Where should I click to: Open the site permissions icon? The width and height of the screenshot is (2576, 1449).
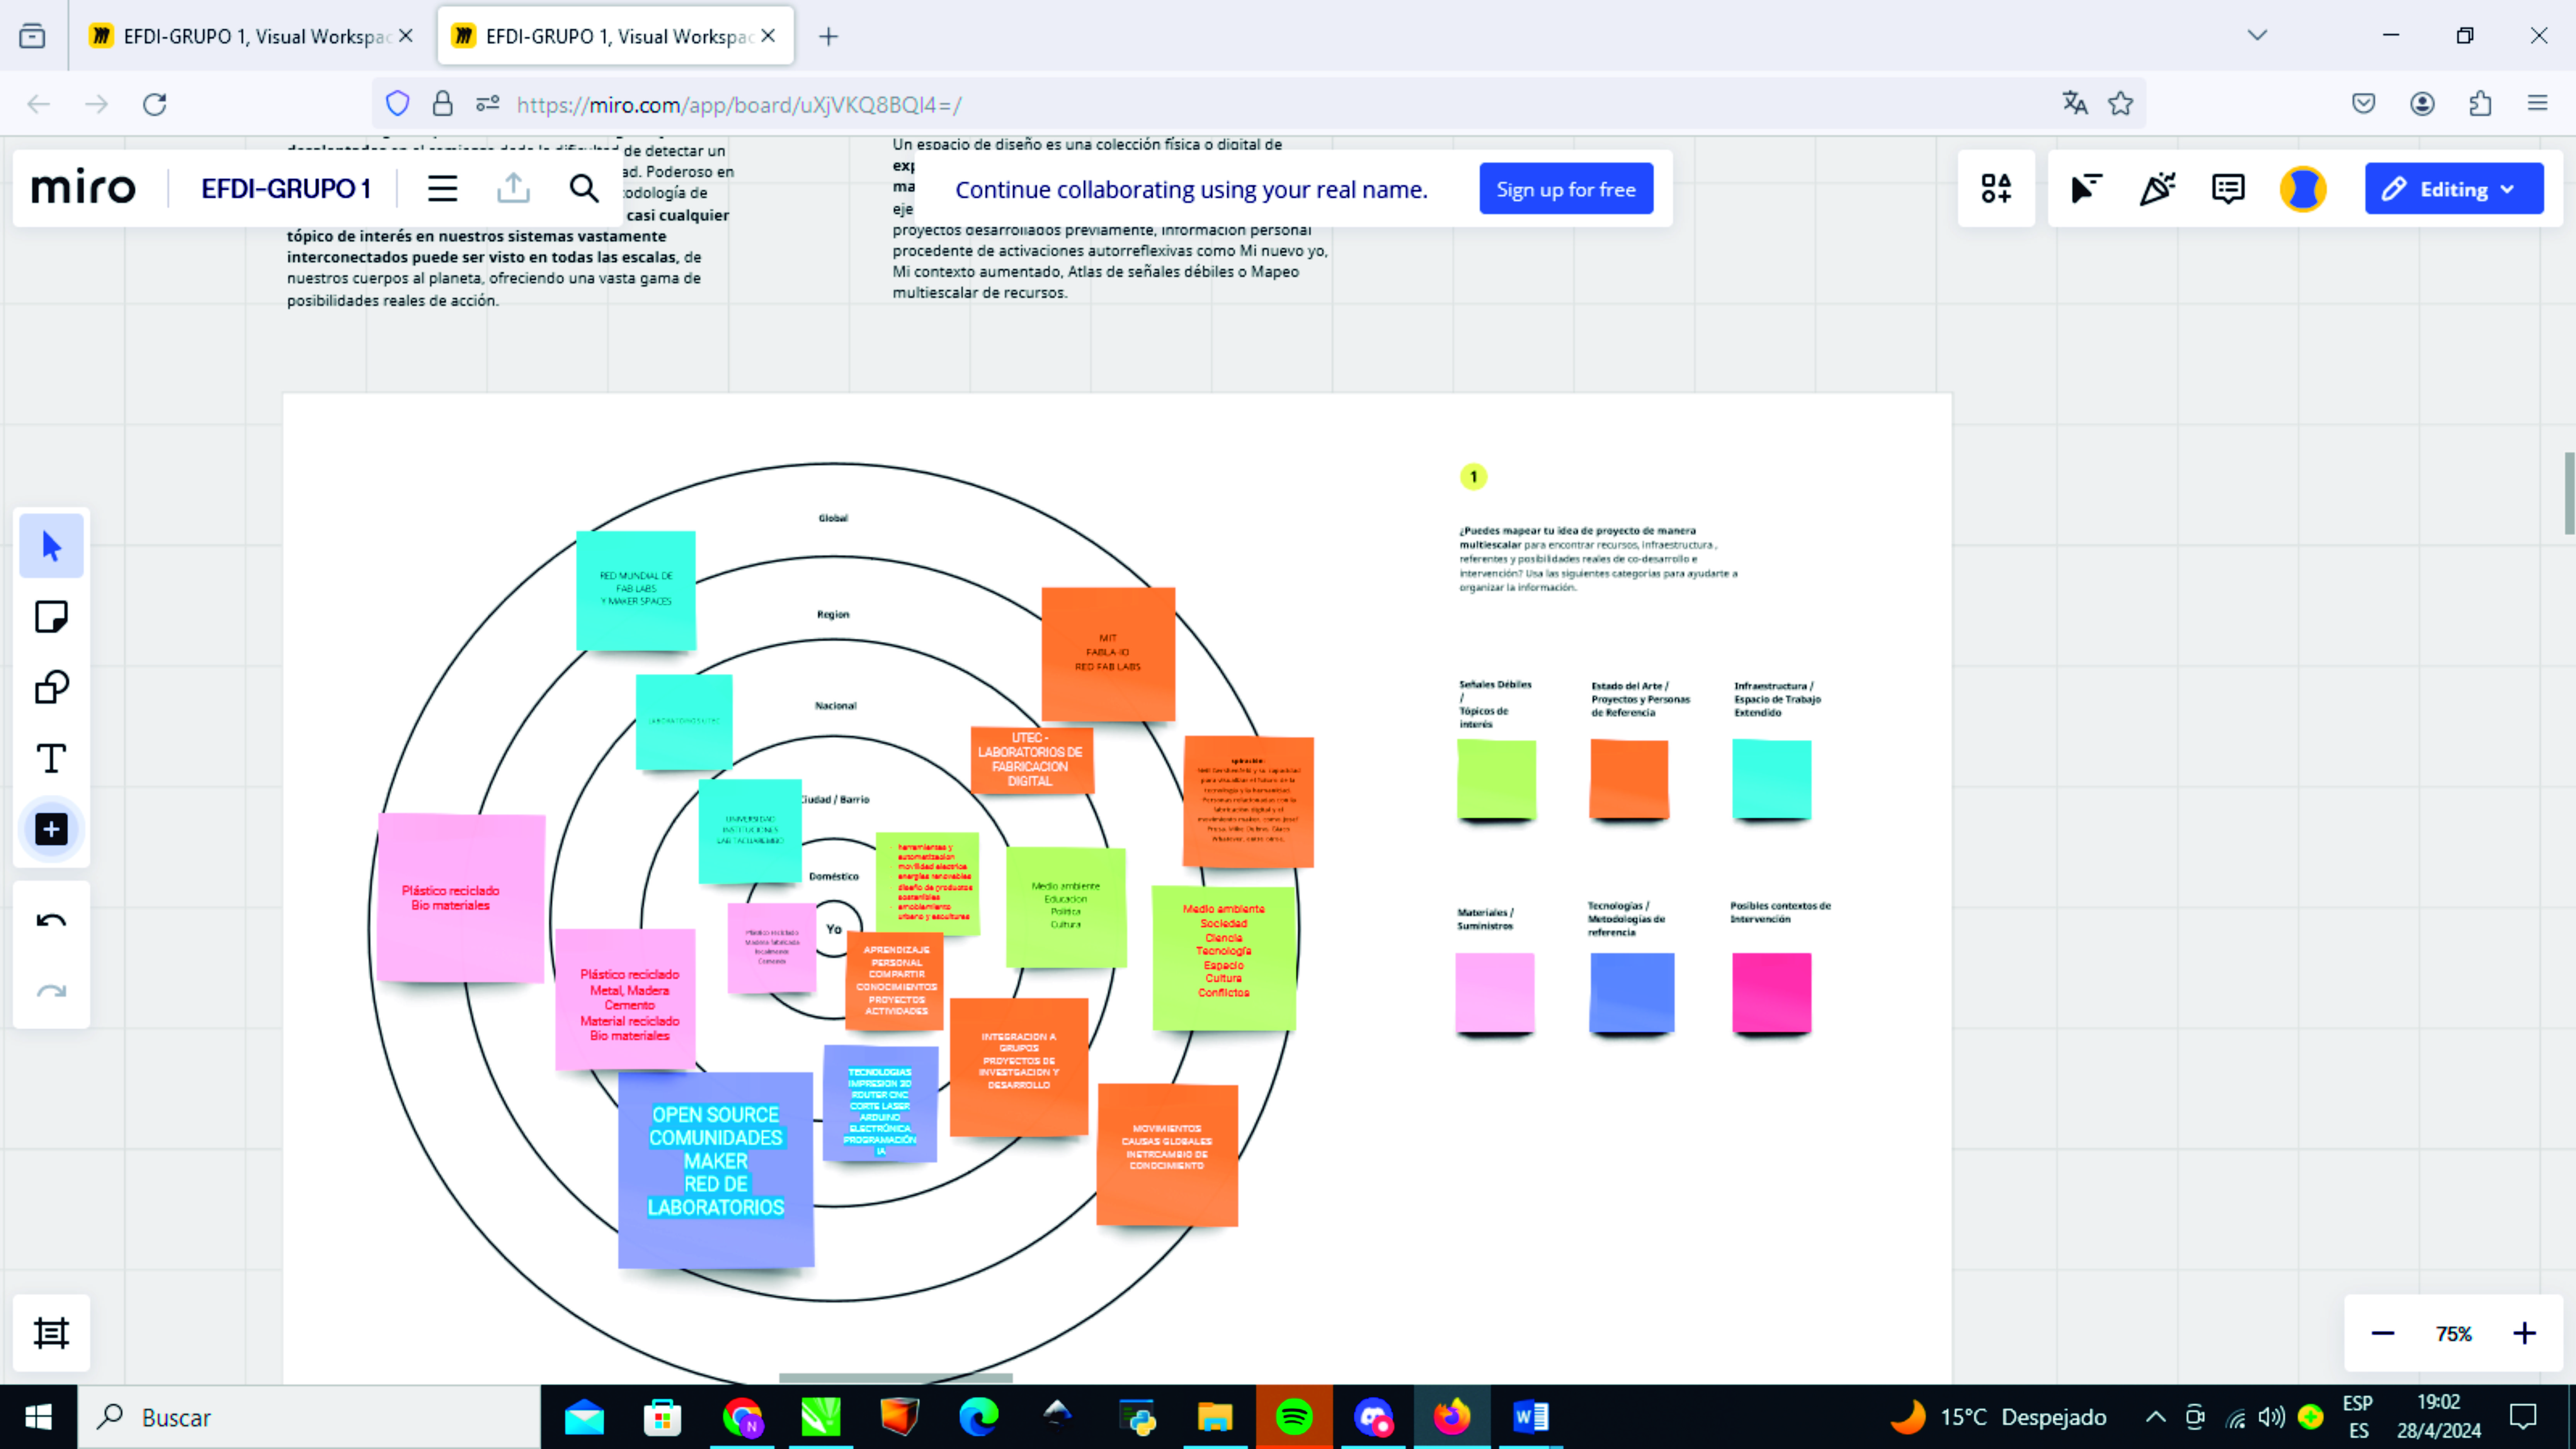coord(487,104)
